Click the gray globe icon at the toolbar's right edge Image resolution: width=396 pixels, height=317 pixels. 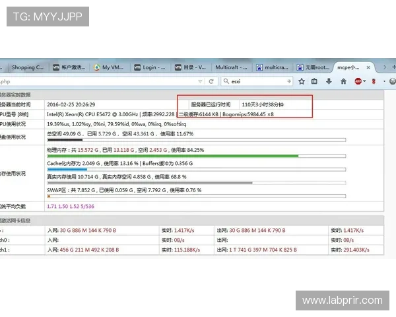pyautogui.click(x=393, y=81)
